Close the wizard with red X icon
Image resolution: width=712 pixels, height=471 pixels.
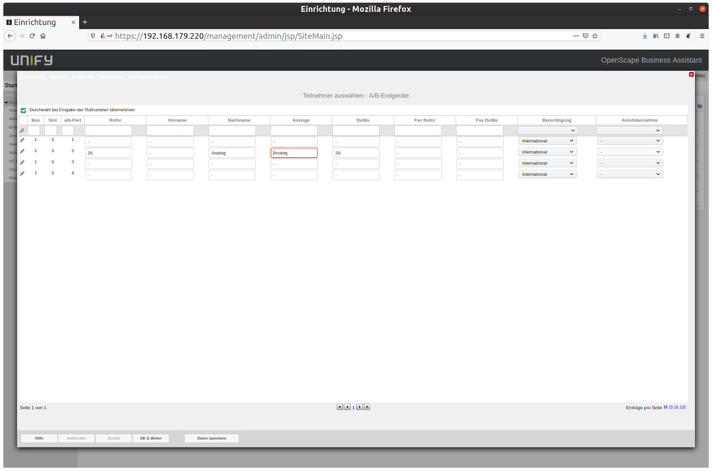point(691,75)
